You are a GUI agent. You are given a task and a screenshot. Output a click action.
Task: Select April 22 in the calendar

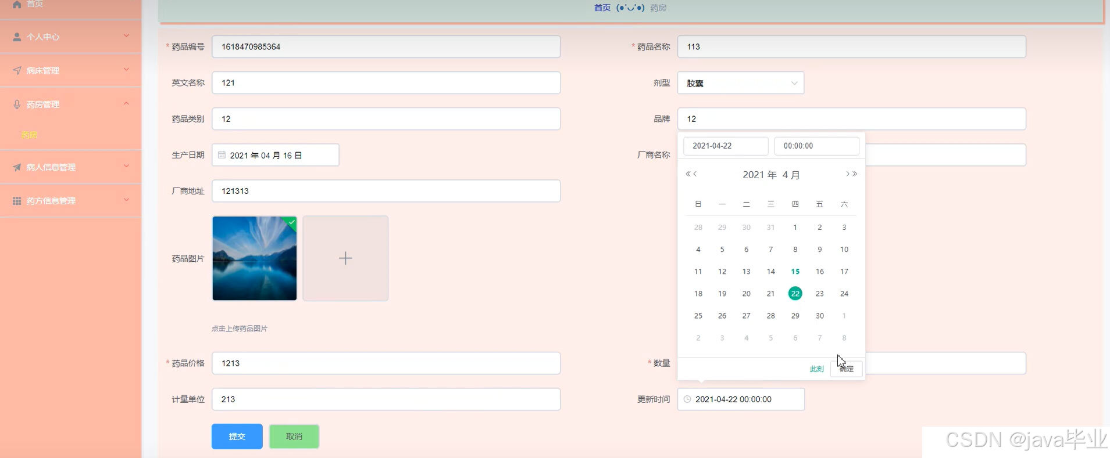click(x=795, y=294)
